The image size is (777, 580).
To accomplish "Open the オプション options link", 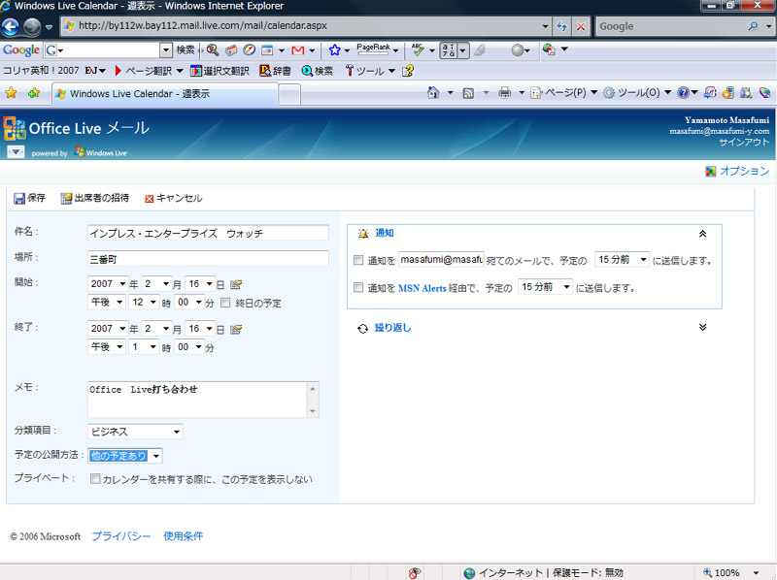I will tap(744, 172).
